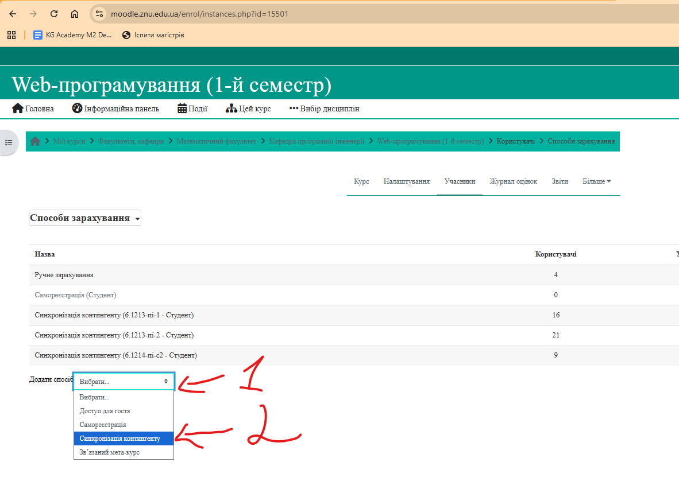Screen dimensions: 679x493
Task: Reload the page with the refresh icon
Action: click(54, 14)
